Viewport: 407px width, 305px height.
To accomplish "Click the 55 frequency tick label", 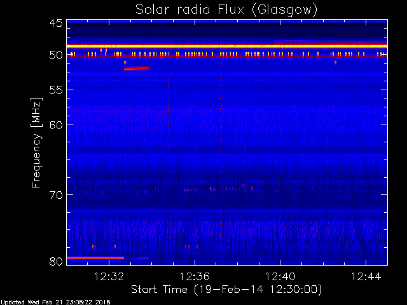I will coord(56,90).
